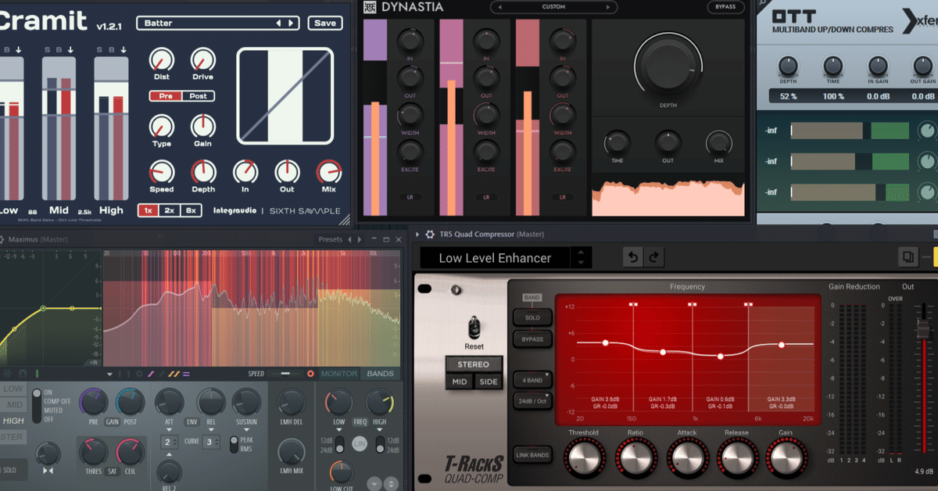Viewport: 938px width, 491px height.
Task: Click first band's IN knob in Dynastia
Action: click(410, 41)
